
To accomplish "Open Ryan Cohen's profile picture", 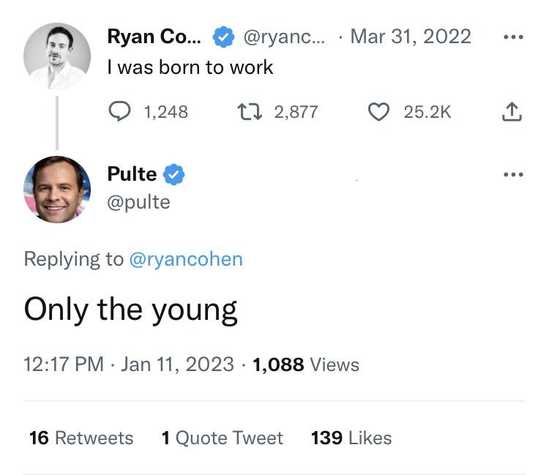I will [57, 56].
